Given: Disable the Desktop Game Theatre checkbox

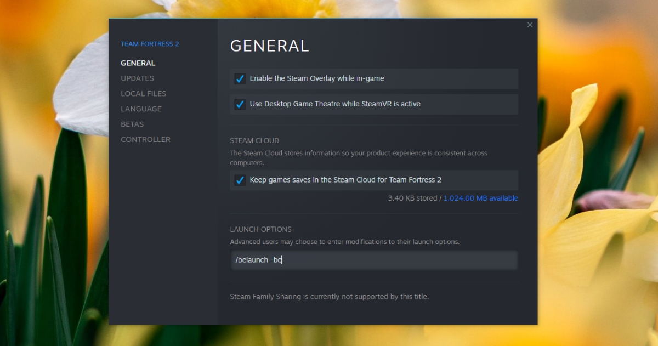Looking at the screenshot, I should (240, 104).
